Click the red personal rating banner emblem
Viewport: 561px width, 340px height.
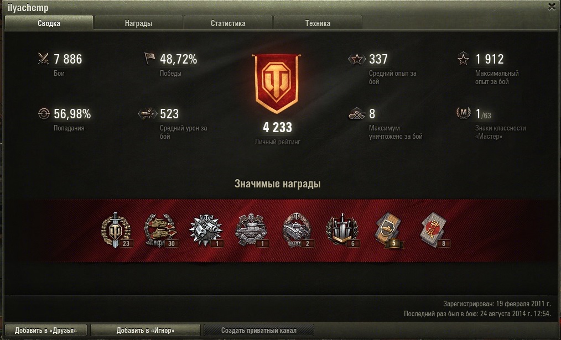click(x=277, y=83)
